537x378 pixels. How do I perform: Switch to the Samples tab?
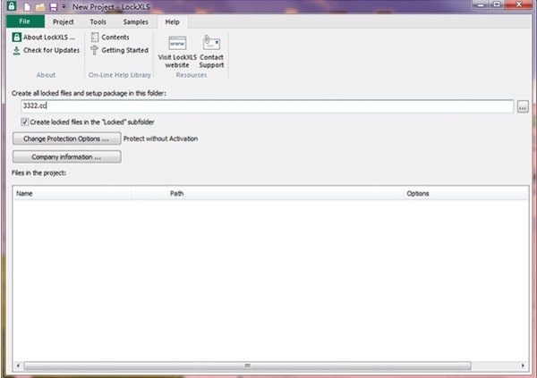[x=136, y=21]
